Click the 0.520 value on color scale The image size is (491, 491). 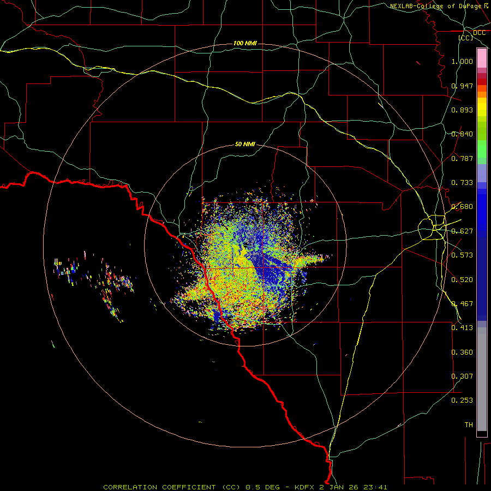[x=462, y=280]
